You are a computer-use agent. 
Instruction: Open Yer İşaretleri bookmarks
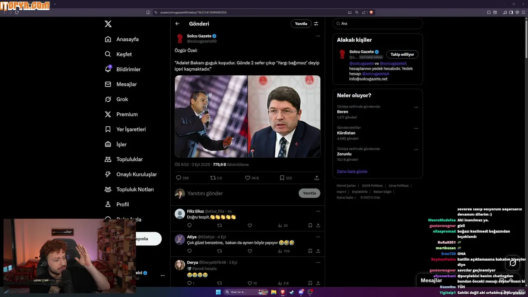click(125, 129)
